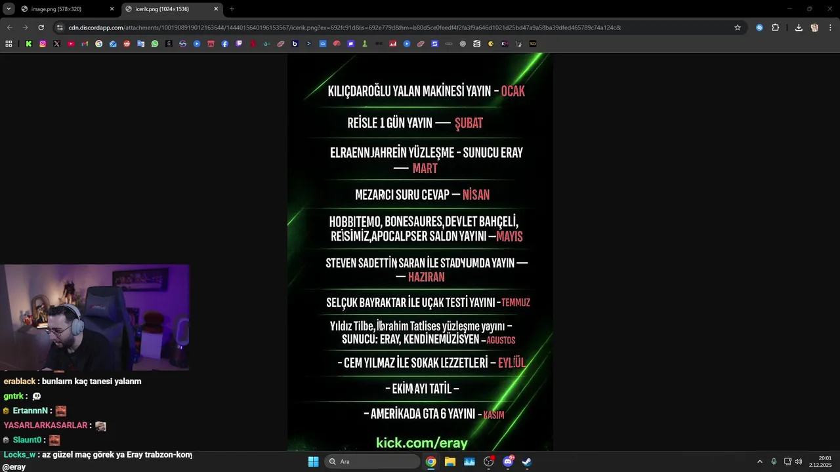
Task: Open the Gmail bookmark
Action: [x=85, y=44]
